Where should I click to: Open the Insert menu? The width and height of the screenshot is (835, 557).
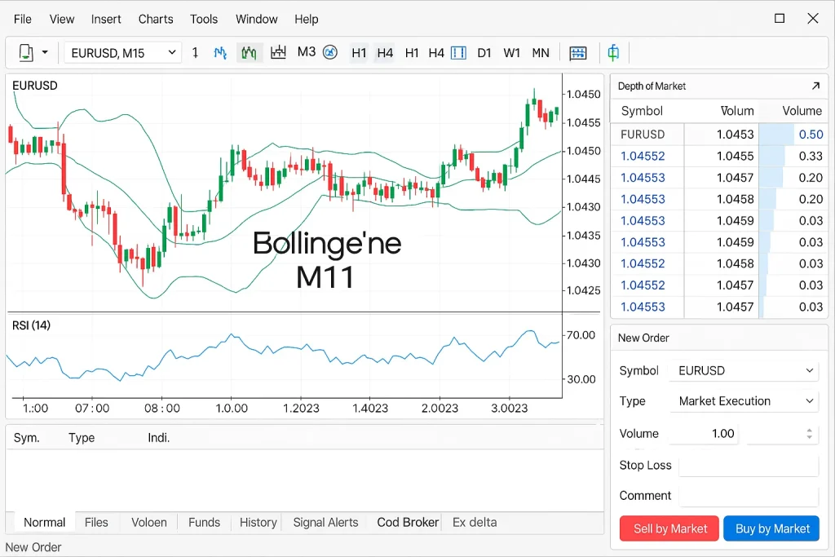pos(106,20)
